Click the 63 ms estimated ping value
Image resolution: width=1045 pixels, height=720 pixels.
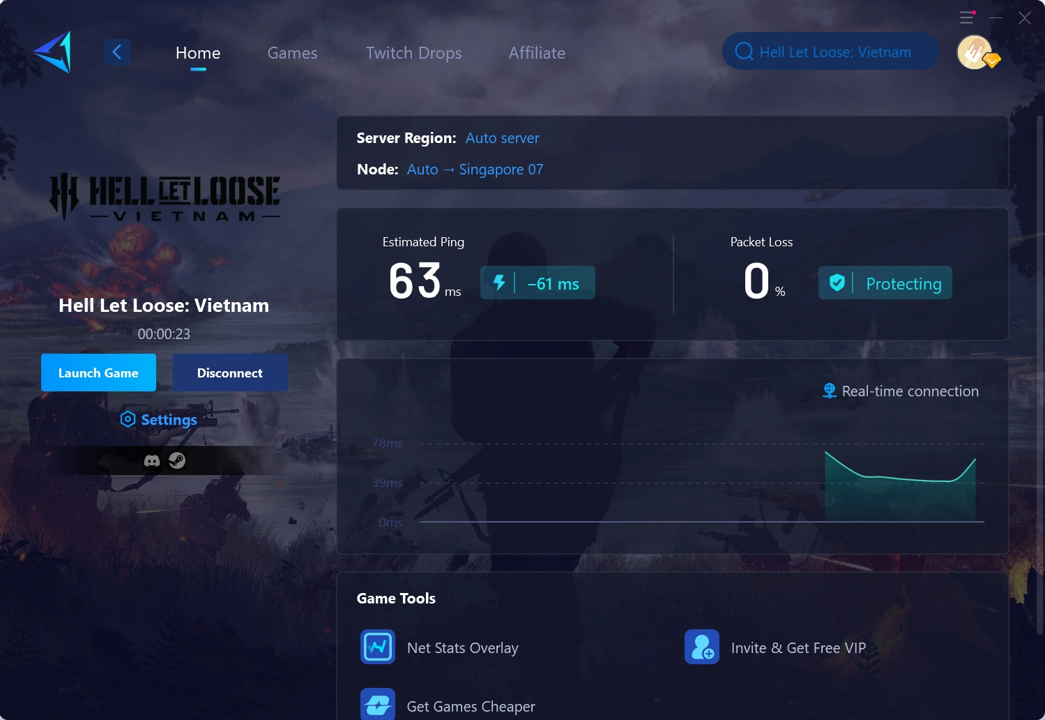tap(425, 281)
